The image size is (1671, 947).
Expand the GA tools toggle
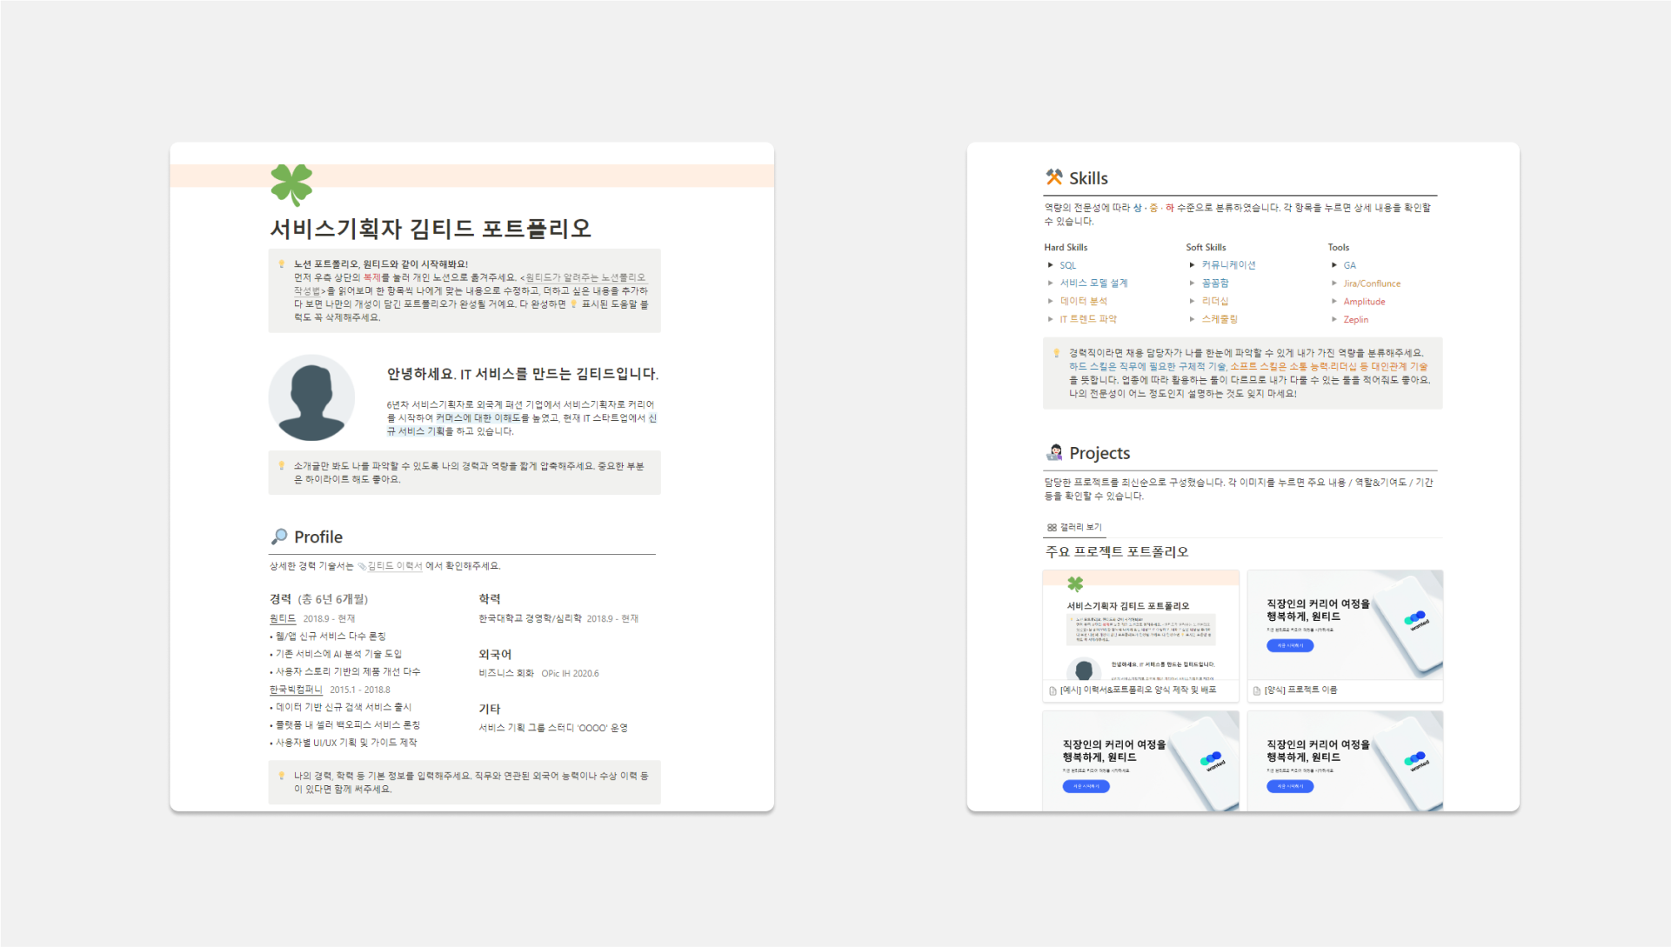point(1333,265)
